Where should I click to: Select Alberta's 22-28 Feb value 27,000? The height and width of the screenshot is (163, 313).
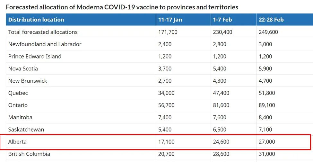point(267,141)
